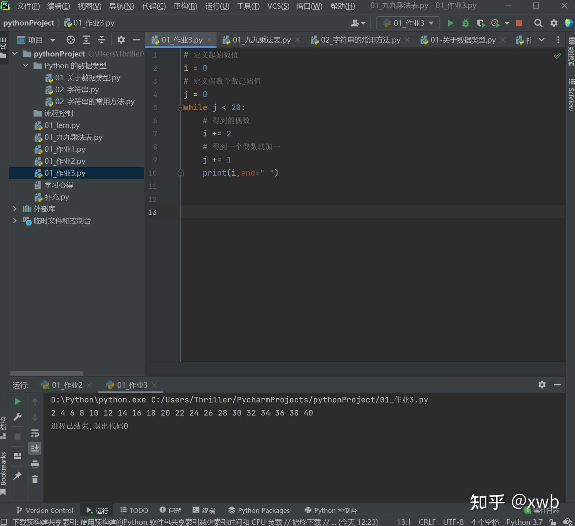Click the print icon in Run panel

(35, 464)
